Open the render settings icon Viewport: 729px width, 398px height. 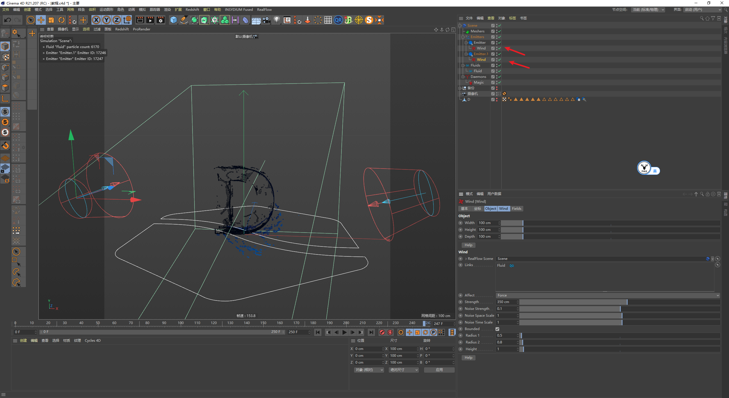point(161,20)
